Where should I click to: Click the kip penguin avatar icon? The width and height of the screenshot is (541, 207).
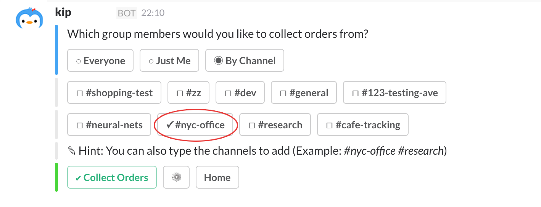tap(29, 18)
